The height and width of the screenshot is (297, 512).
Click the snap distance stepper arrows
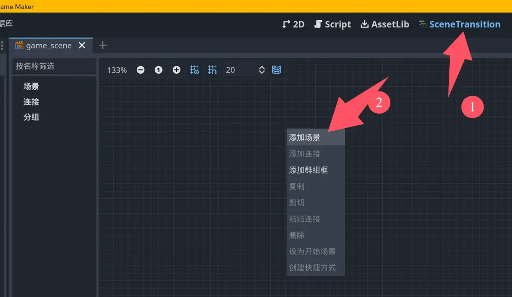(262, 70)
